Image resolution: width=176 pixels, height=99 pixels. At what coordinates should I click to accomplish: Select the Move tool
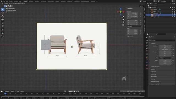2,16
